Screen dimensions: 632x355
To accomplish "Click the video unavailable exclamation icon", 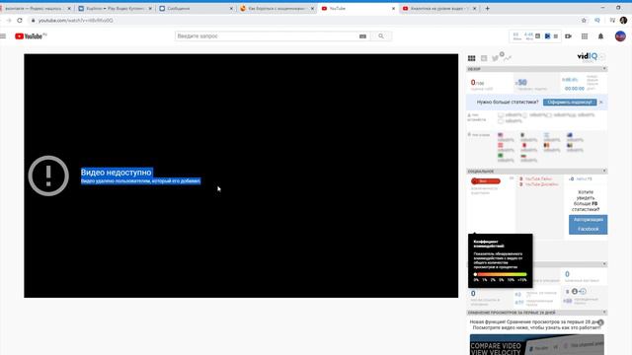I will point(48,176).
